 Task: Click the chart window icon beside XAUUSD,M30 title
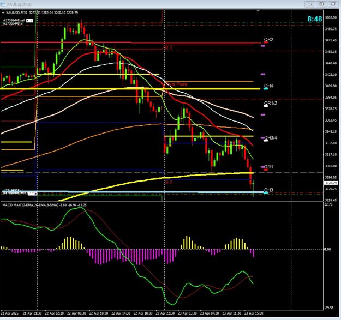(x=3, y=4)
